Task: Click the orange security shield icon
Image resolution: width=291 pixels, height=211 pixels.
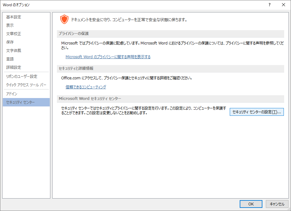Action: pos(64,20)
